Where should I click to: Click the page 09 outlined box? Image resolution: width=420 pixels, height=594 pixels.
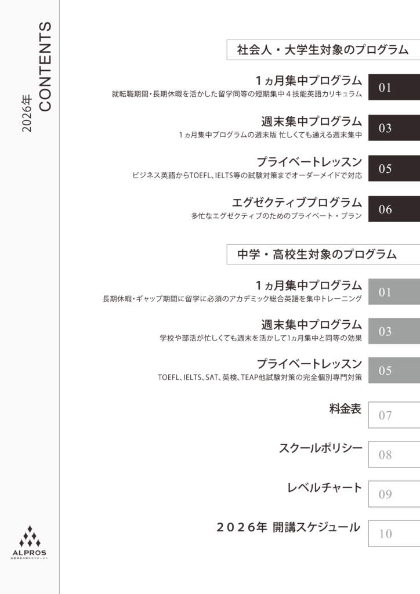click(393, 494)
